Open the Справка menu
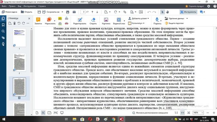 tap(42, 6)
